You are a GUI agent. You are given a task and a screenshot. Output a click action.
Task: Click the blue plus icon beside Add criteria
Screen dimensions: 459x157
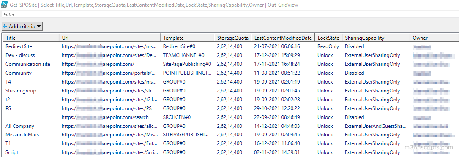4,26
